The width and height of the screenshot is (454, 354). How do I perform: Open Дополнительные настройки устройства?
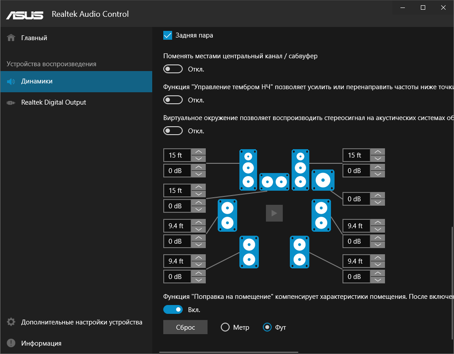[x=81, y=322]
